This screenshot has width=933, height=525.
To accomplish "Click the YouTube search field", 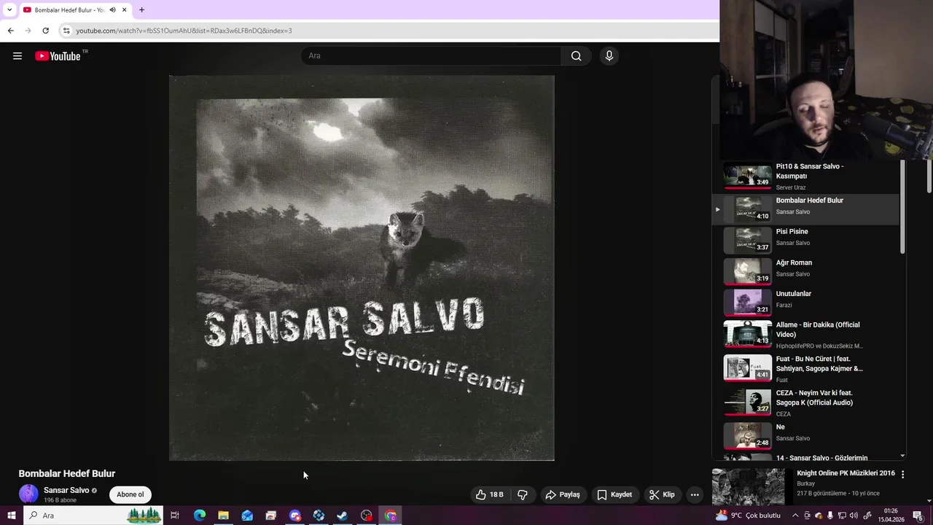I will (431, 56).
